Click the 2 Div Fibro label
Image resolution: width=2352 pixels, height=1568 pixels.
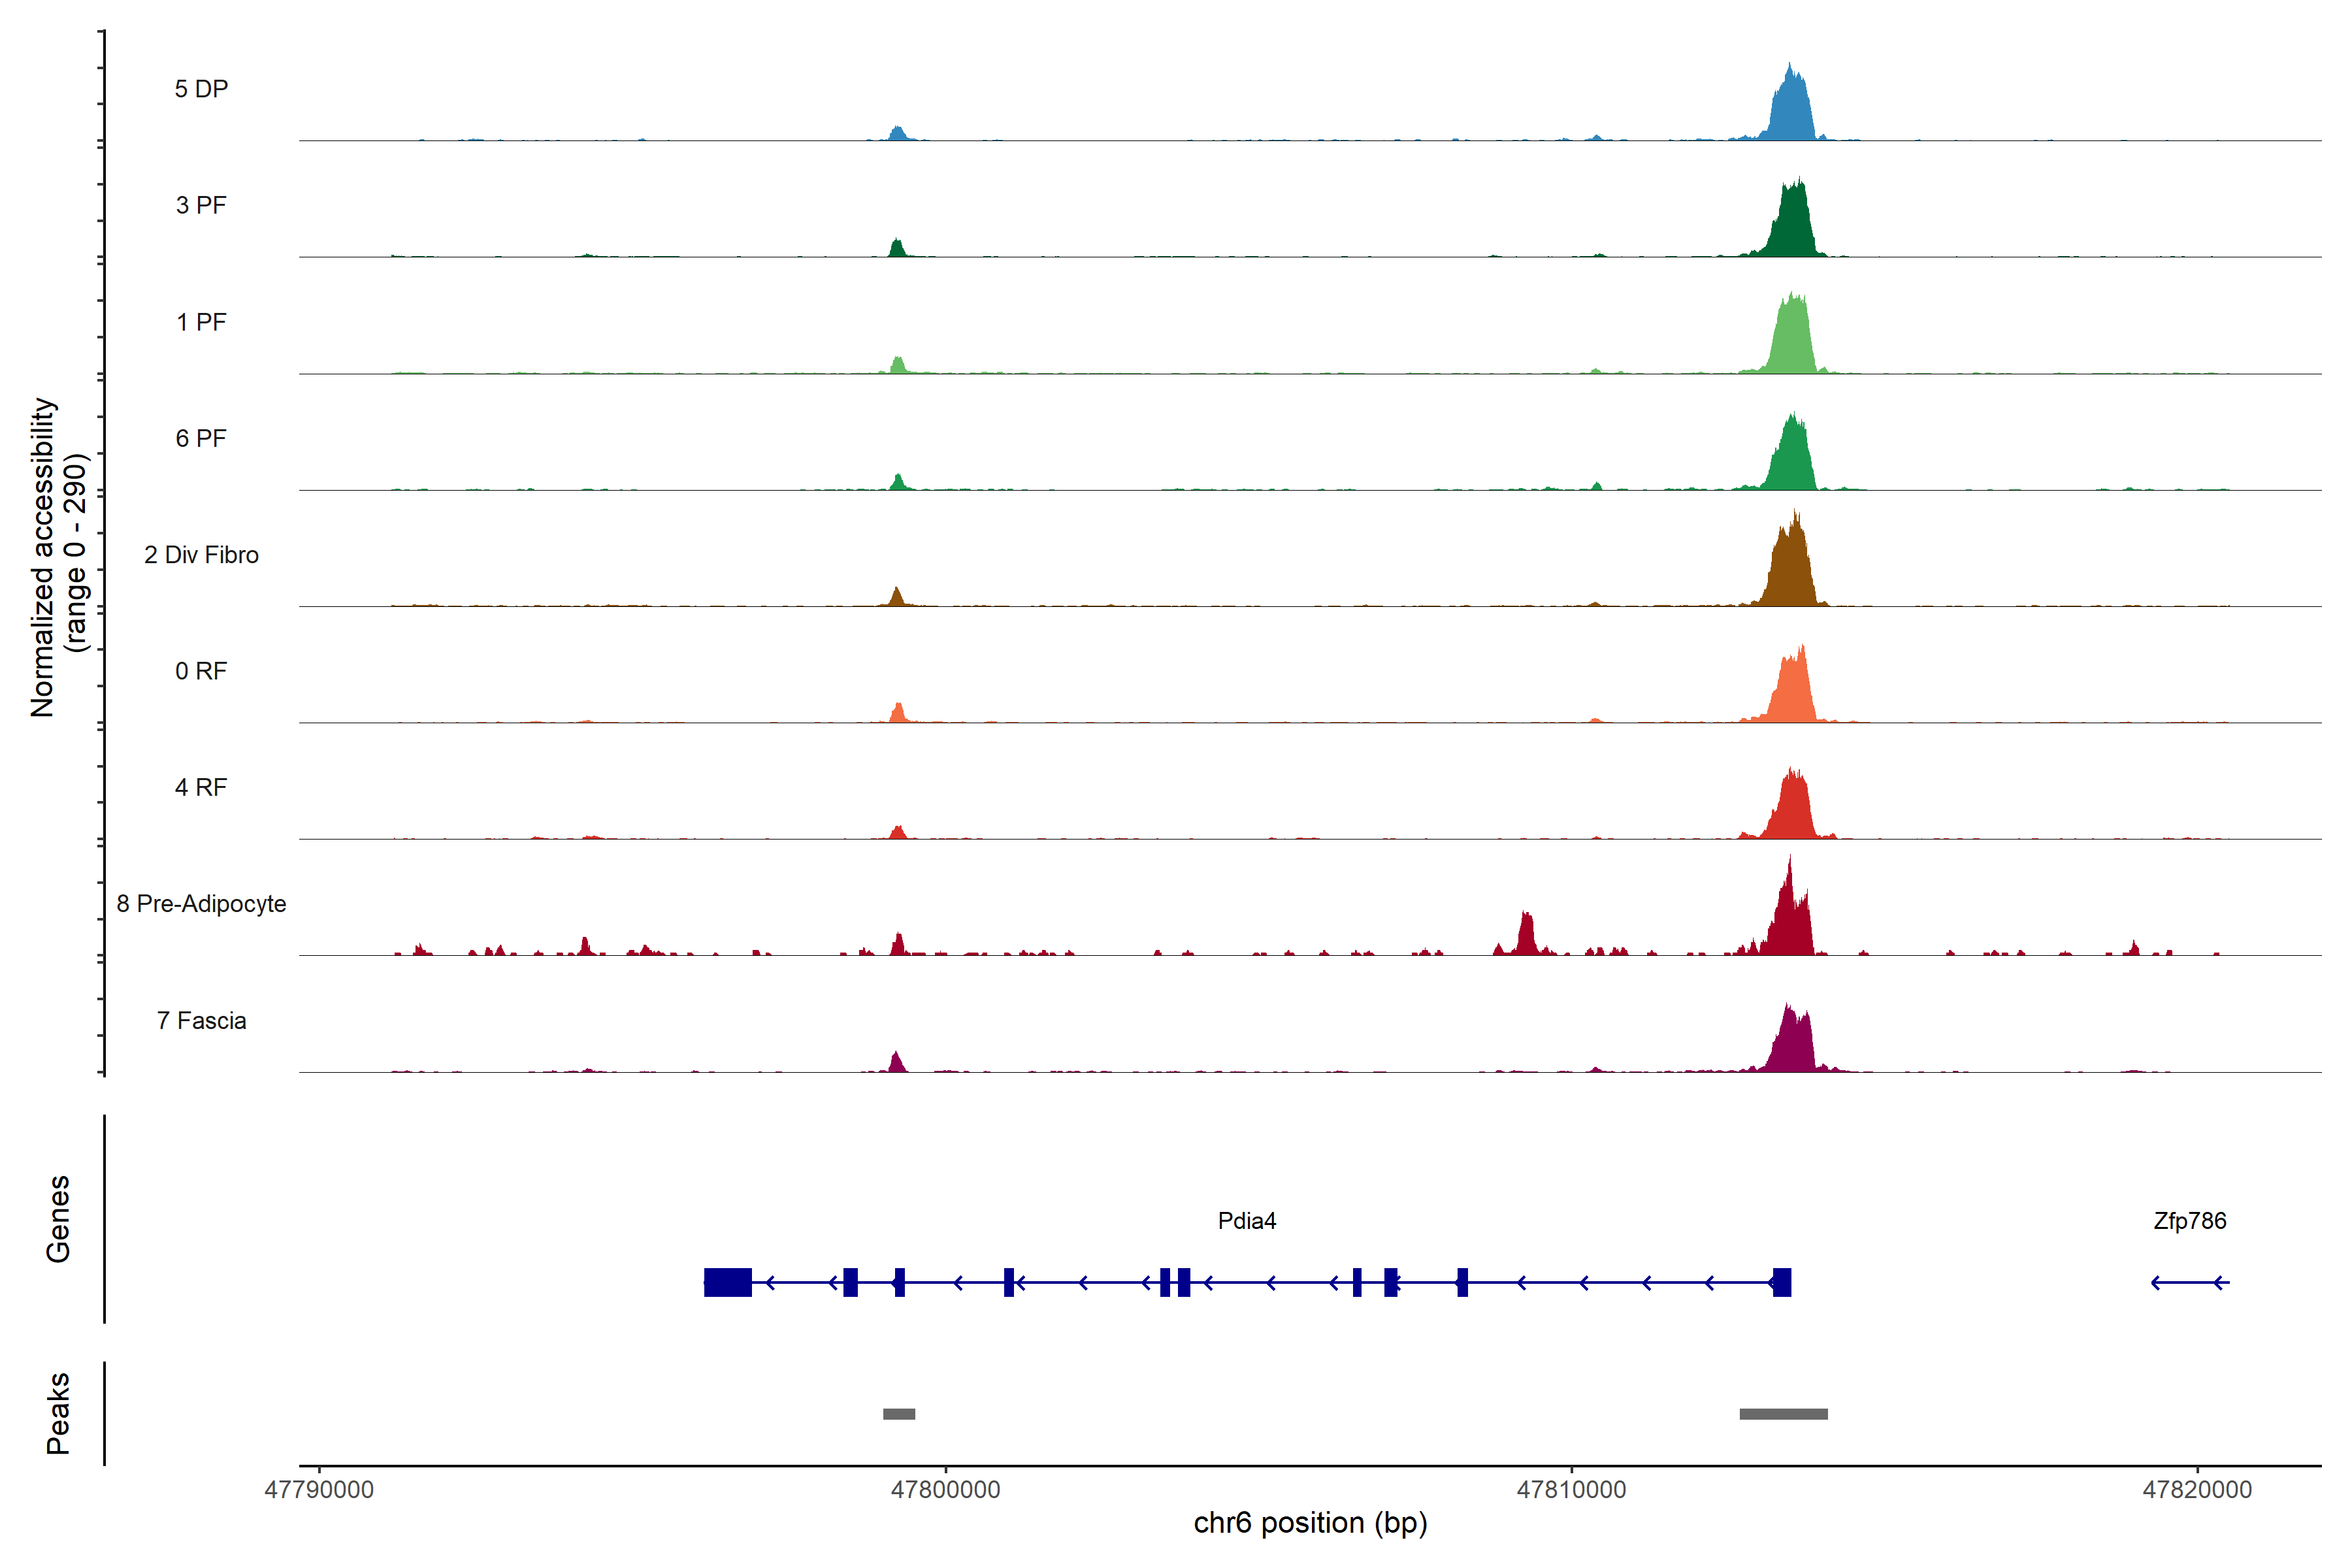(x=201, y=554)
